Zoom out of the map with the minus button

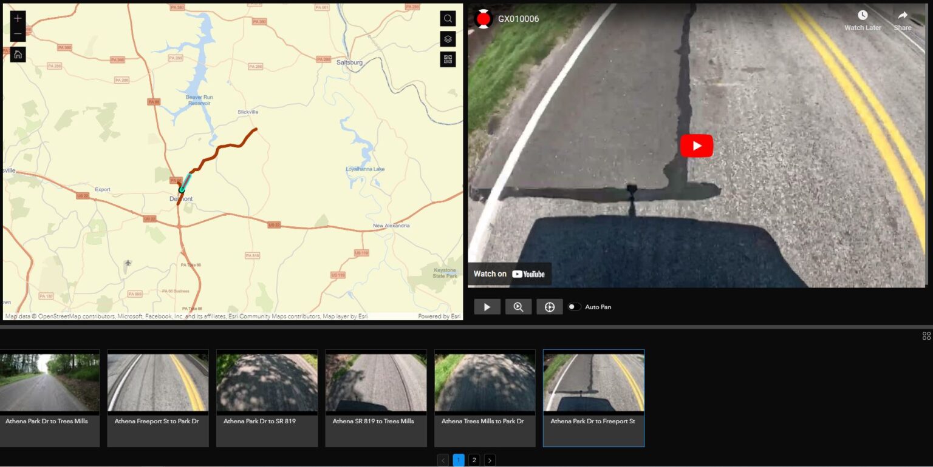tap(18, 34)
